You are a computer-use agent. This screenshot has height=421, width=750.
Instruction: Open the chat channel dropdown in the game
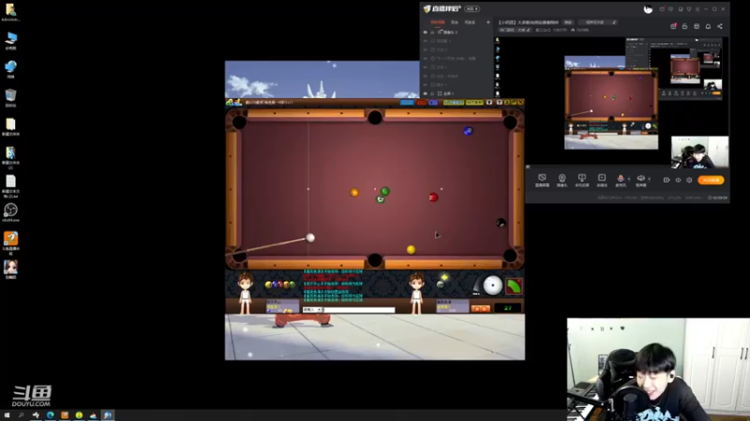click(312, 310)
